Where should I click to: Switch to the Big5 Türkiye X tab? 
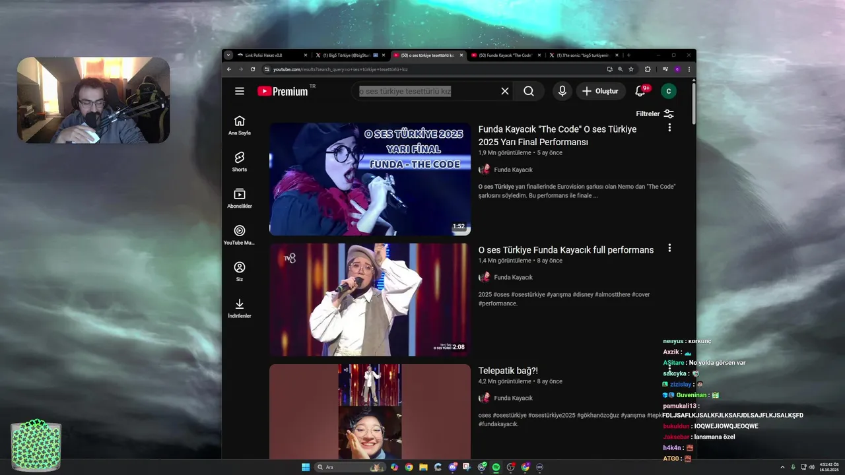click(x=351, y=55)
